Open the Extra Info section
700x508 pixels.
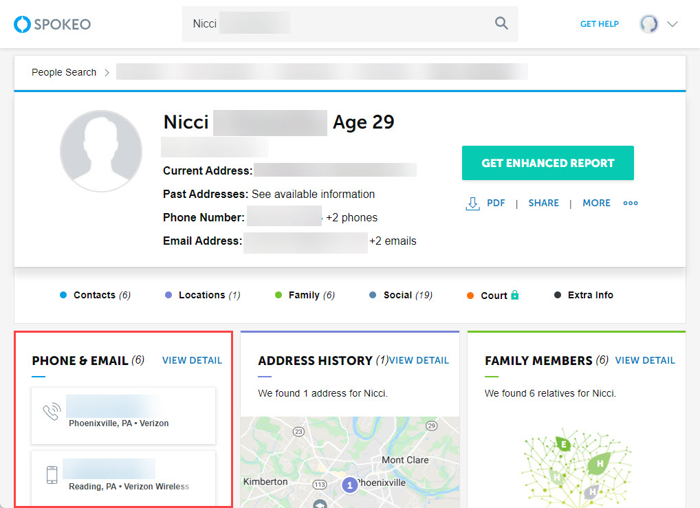pos(584,295)
